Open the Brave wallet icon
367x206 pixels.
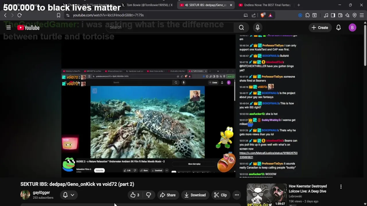click(340, 15)
